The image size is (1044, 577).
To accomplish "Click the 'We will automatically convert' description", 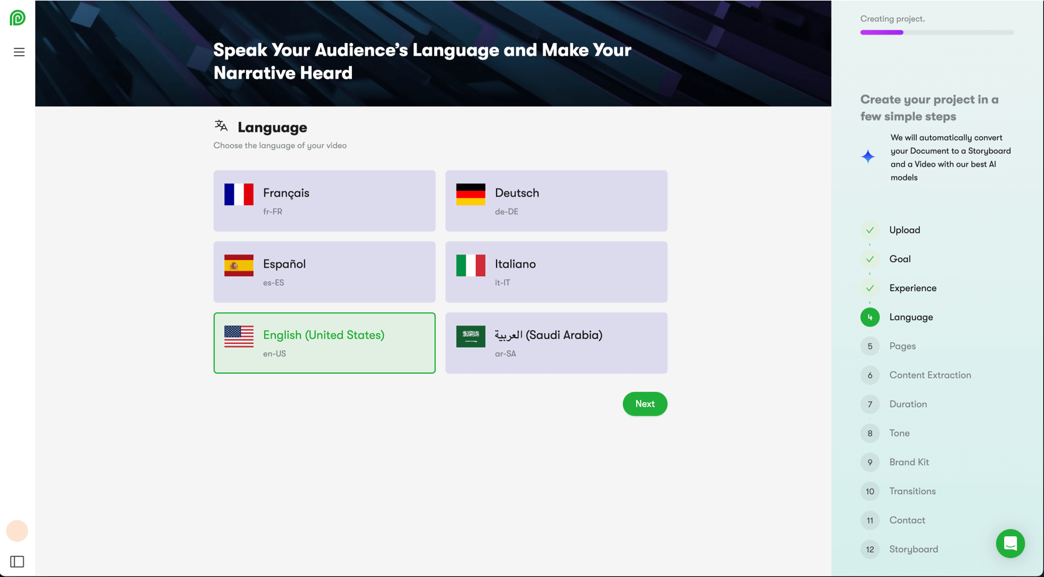I will [x=950, y=157].
